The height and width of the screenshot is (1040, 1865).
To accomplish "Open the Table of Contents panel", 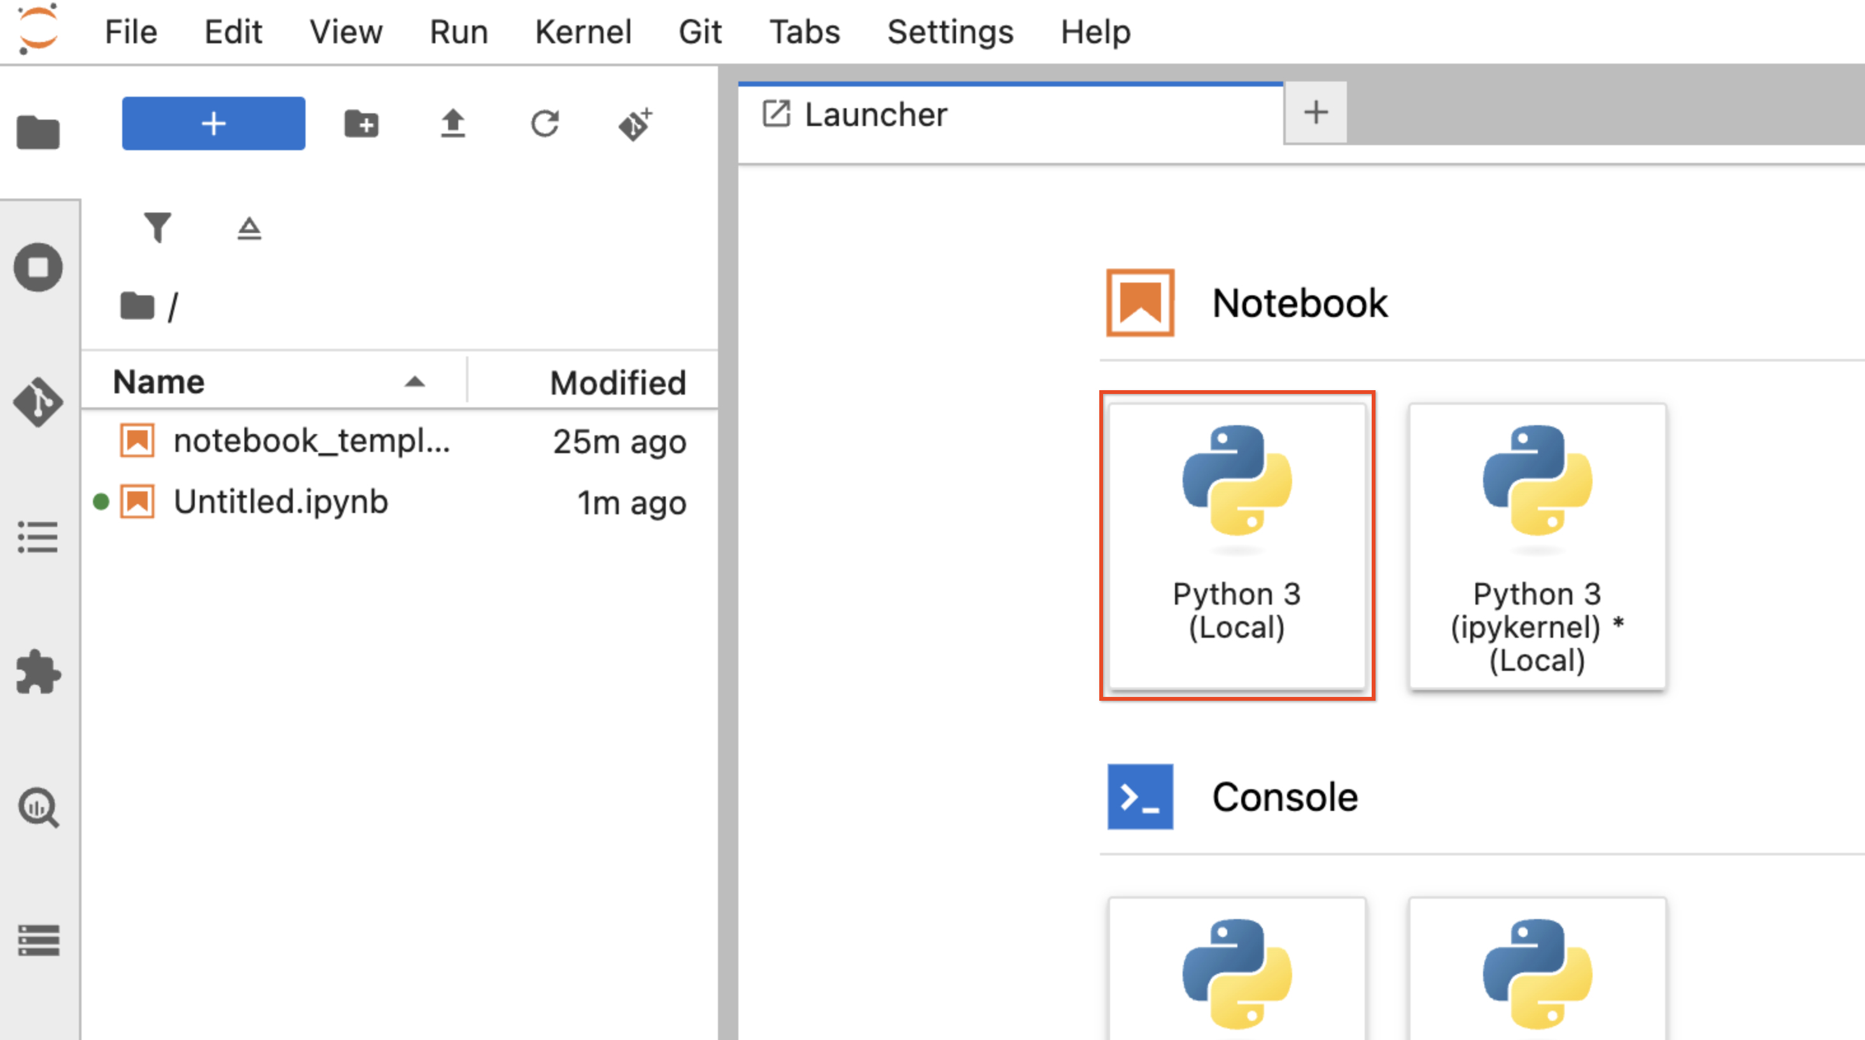I will [38, 537].
